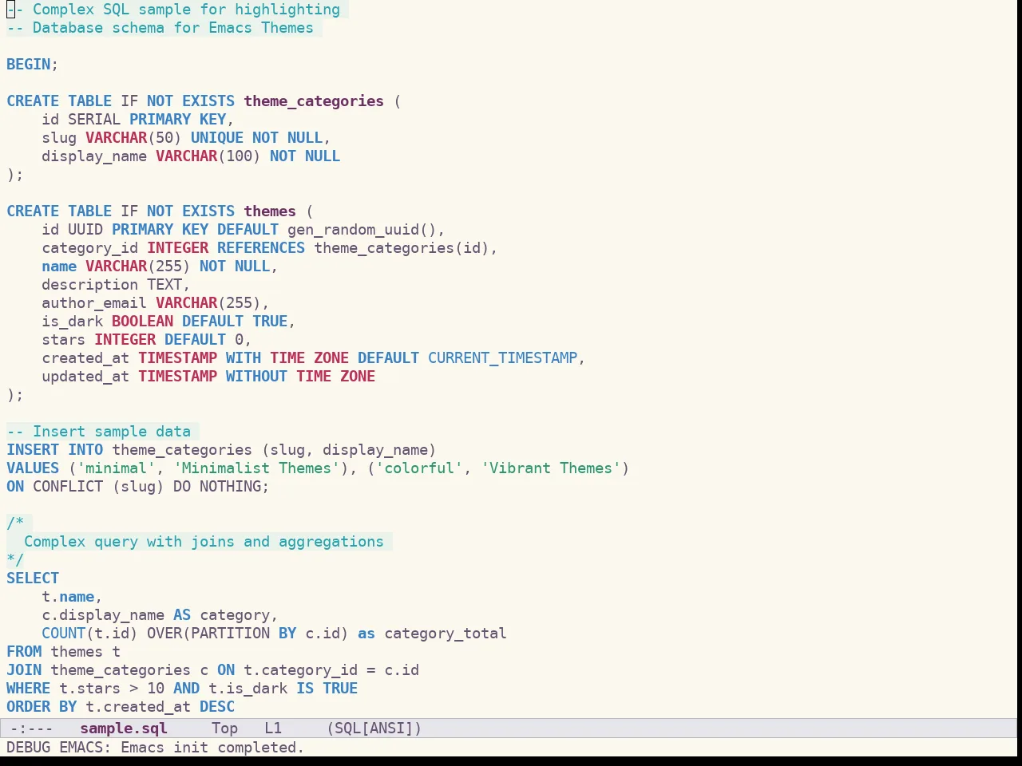This screenshot has height=766, width=1022.
Task: Click the gen_random_uuid() function call
Action: coord(362,230)
